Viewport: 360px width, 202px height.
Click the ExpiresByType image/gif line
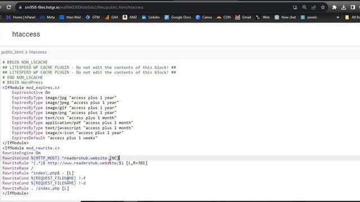(64, 108)
